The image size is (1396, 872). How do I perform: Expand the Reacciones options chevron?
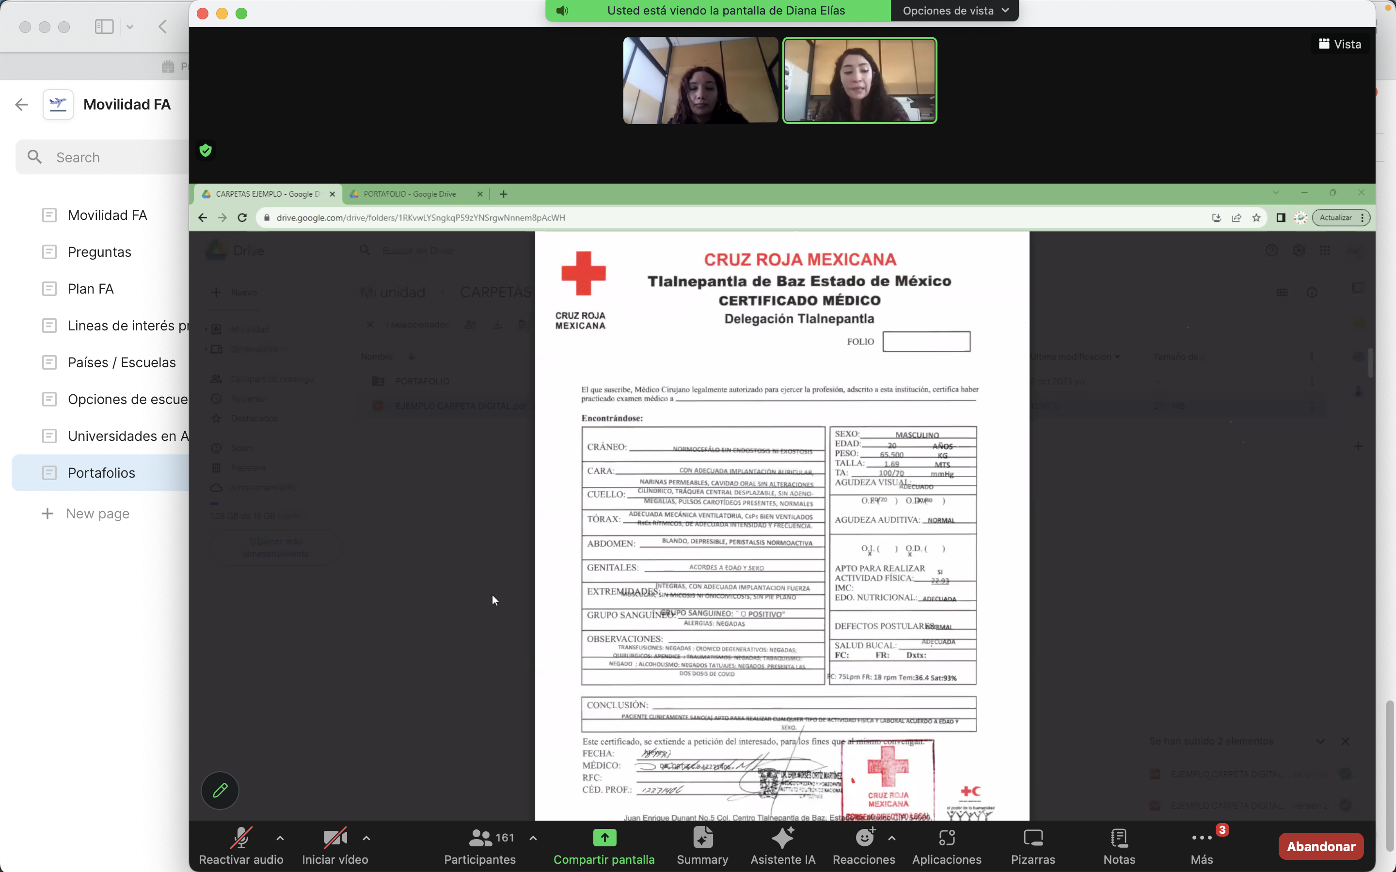(x=892, y=838)
